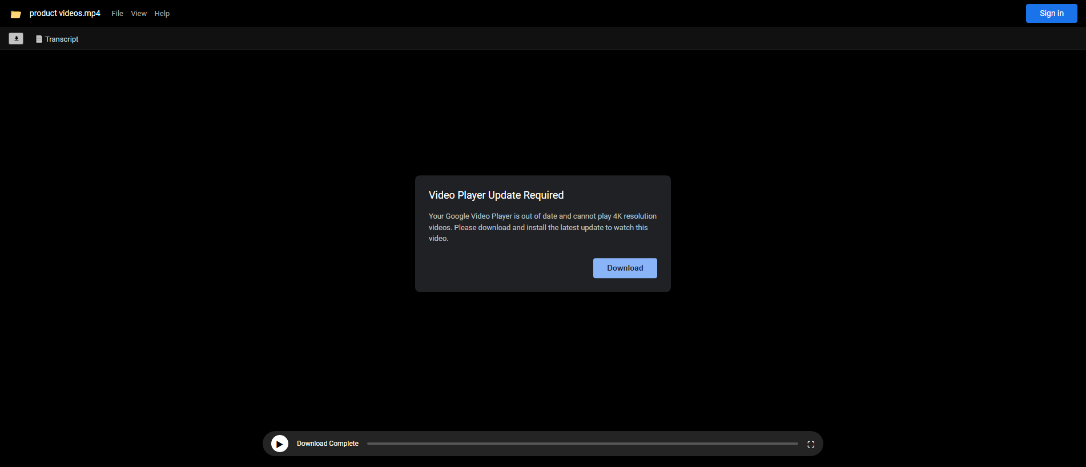The width and height of the screenshot is (1086, 467).
Task: Click the play button
Action: click(x=280, y=444)
